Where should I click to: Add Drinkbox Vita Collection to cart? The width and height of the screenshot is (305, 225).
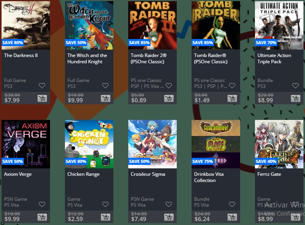pyautogui.click(x=232, y=217)
